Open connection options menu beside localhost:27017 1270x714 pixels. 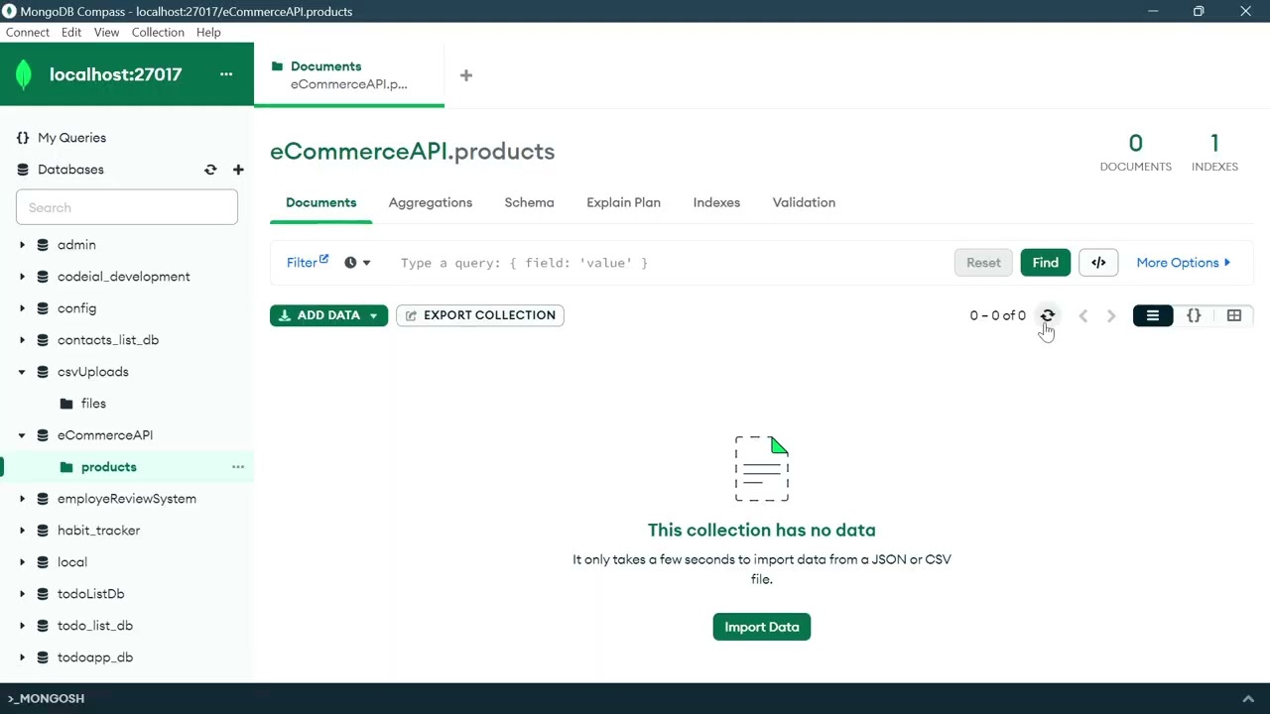[x=226, y=74]
